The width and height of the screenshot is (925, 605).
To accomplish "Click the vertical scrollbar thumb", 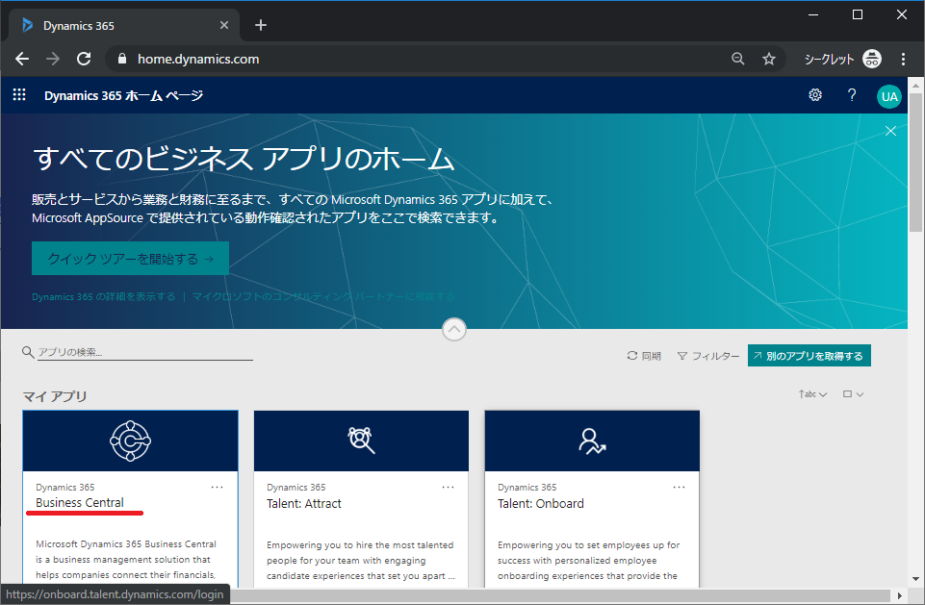I will (915, 163).
